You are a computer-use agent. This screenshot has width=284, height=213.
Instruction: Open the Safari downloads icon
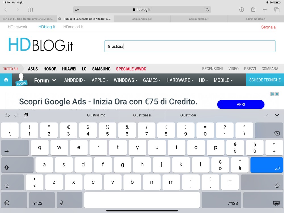(241, 10)
